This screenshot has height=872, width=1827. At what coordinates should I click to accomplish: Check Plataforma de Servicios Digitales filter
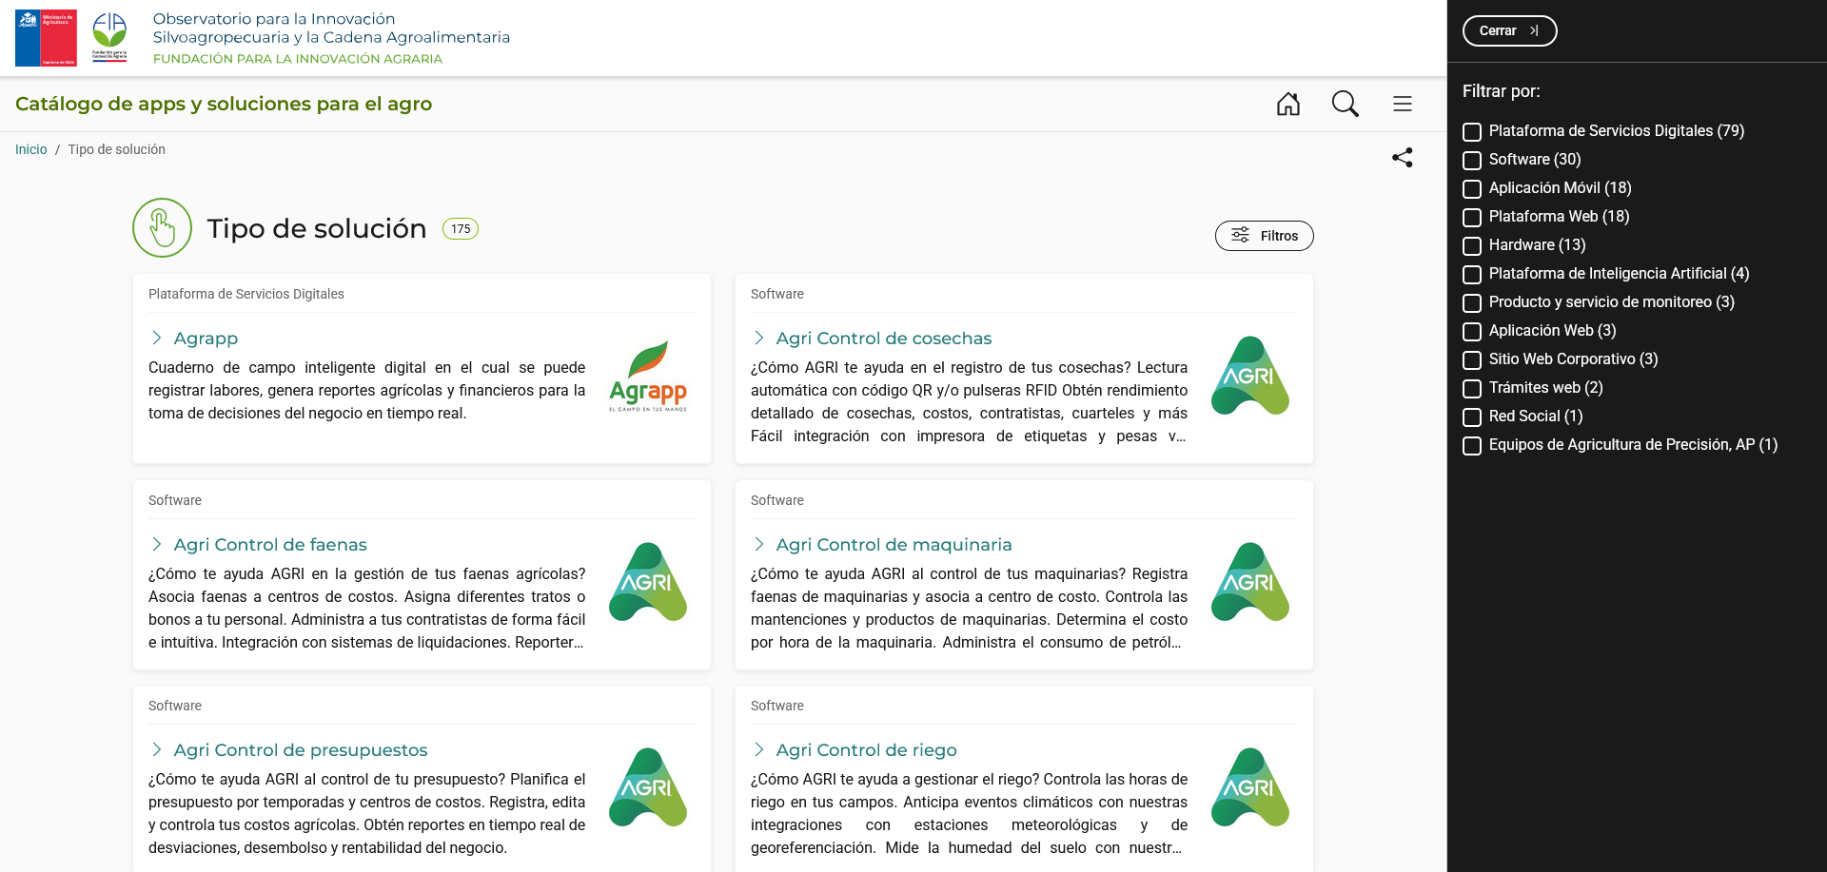point(1472,132)
